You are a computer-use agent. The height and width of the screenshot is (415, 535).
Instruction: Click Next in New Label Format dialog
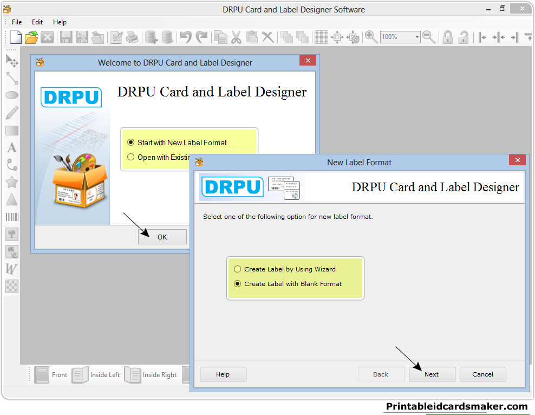coord(432,374)
